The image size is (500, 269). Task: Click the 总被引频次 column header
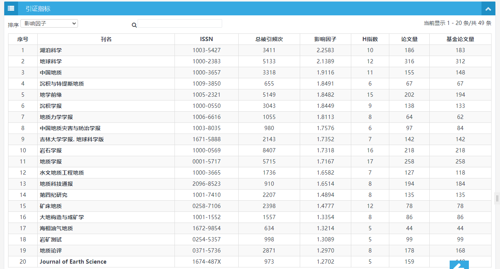pos(269,39)
